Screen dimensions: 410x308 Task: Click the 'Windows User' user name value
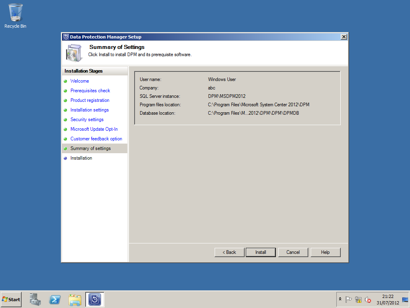pos(222,79)
